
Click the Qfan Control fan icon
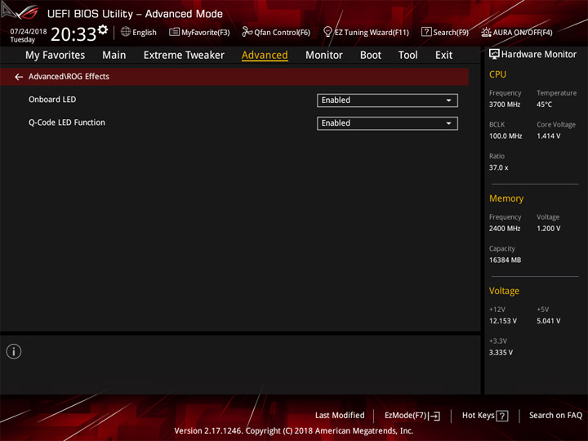point(247,32)
